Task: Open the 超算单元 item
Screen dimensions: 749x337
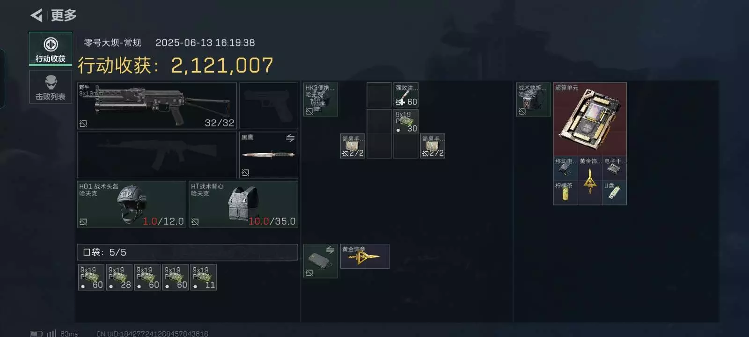Action: 590,119
